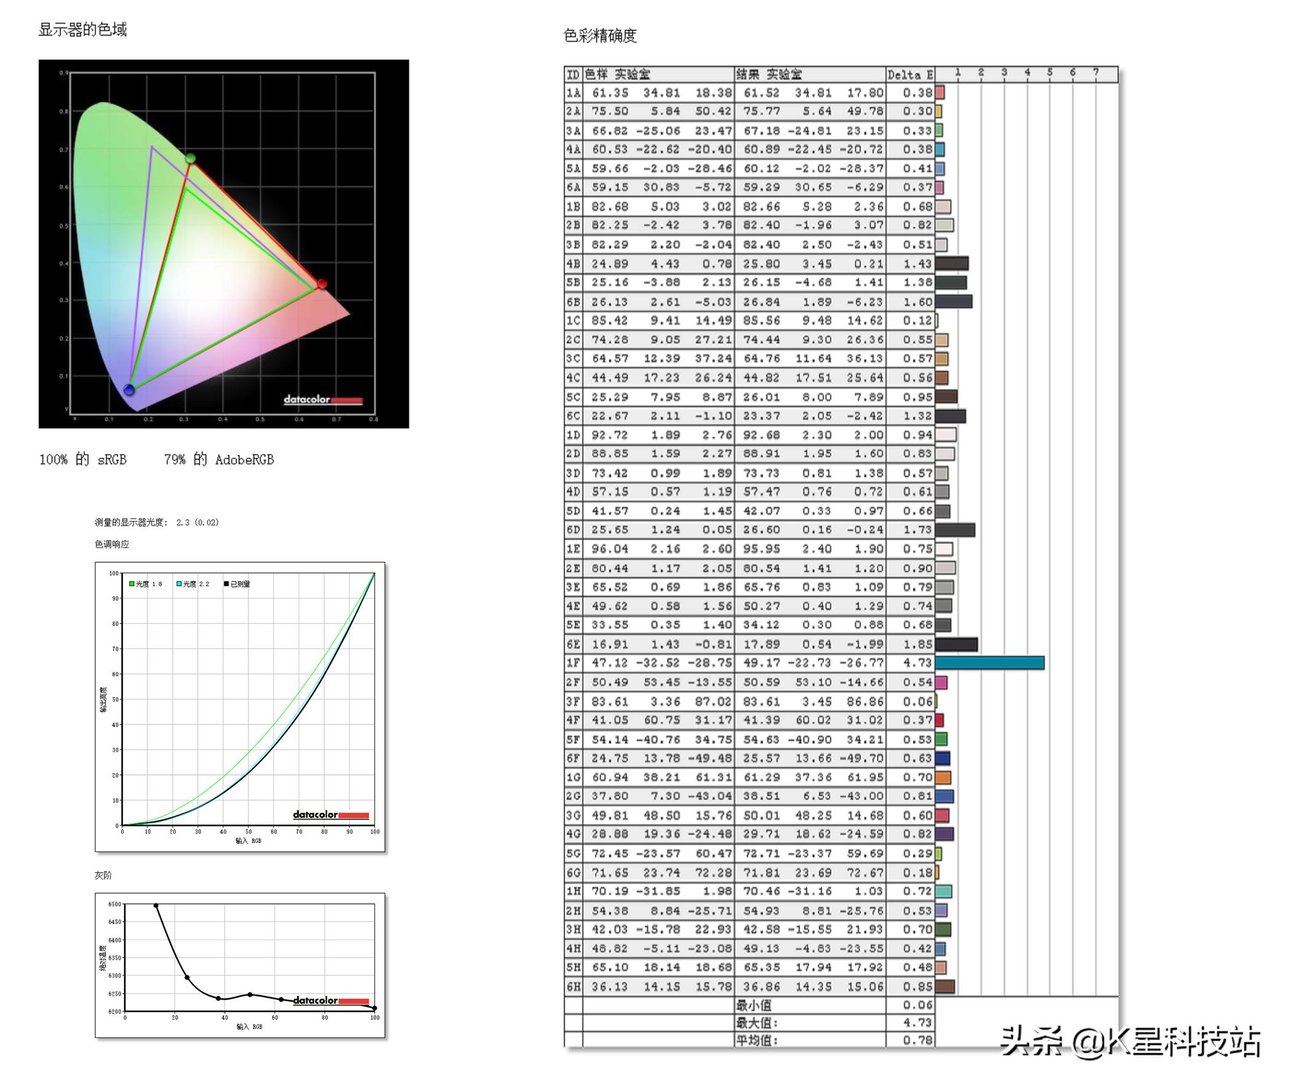The width and height of the screenshot is (1290, 1087).
Task: Click the 最大值 4.73 summary value
Action: (917, 1023)
